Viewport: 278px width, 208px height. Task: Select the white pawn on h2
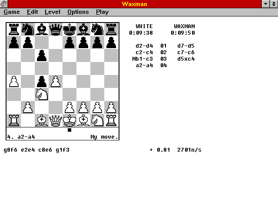111,107
